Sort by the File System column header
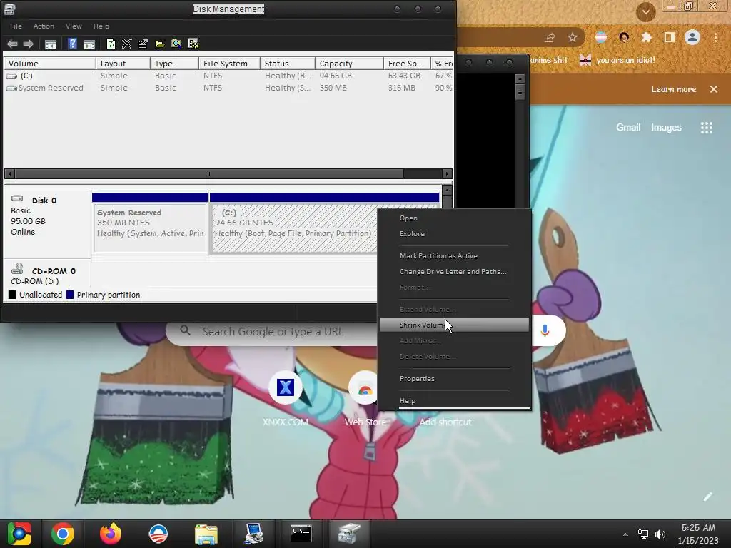The image size is (731, 548). [229, 64]
